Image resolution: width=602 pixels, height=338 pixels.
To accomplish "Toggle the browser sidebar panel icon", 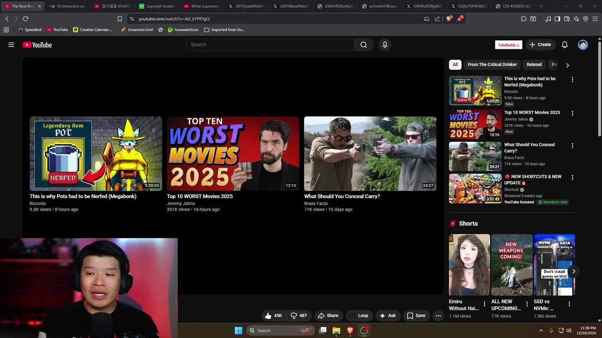I will pyautogui.click(x=557, y=19).
